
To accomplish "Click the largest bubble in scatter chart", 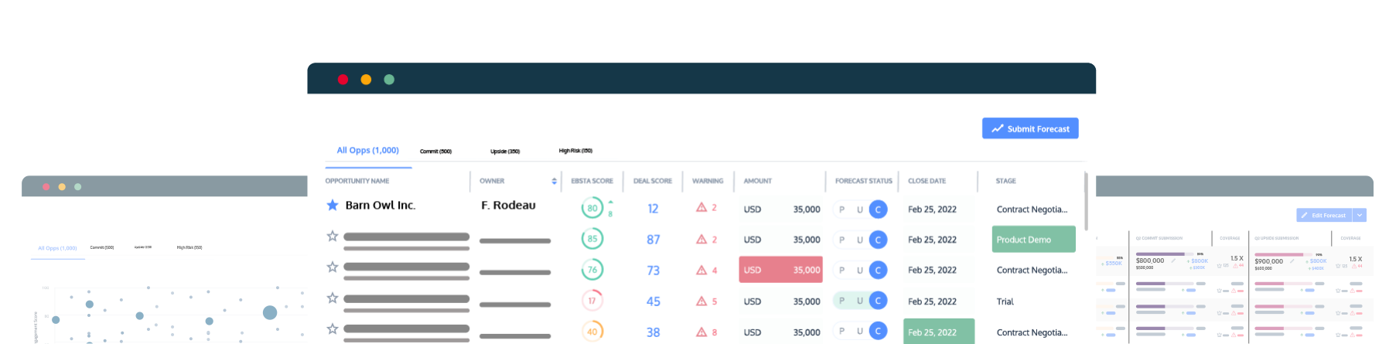I will (x=270, y=312).
